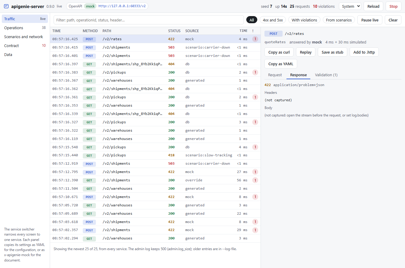Select the 08:57:15.440 pickups 418 row
This screenshot has height=268, width=405.
click(155, 155)
